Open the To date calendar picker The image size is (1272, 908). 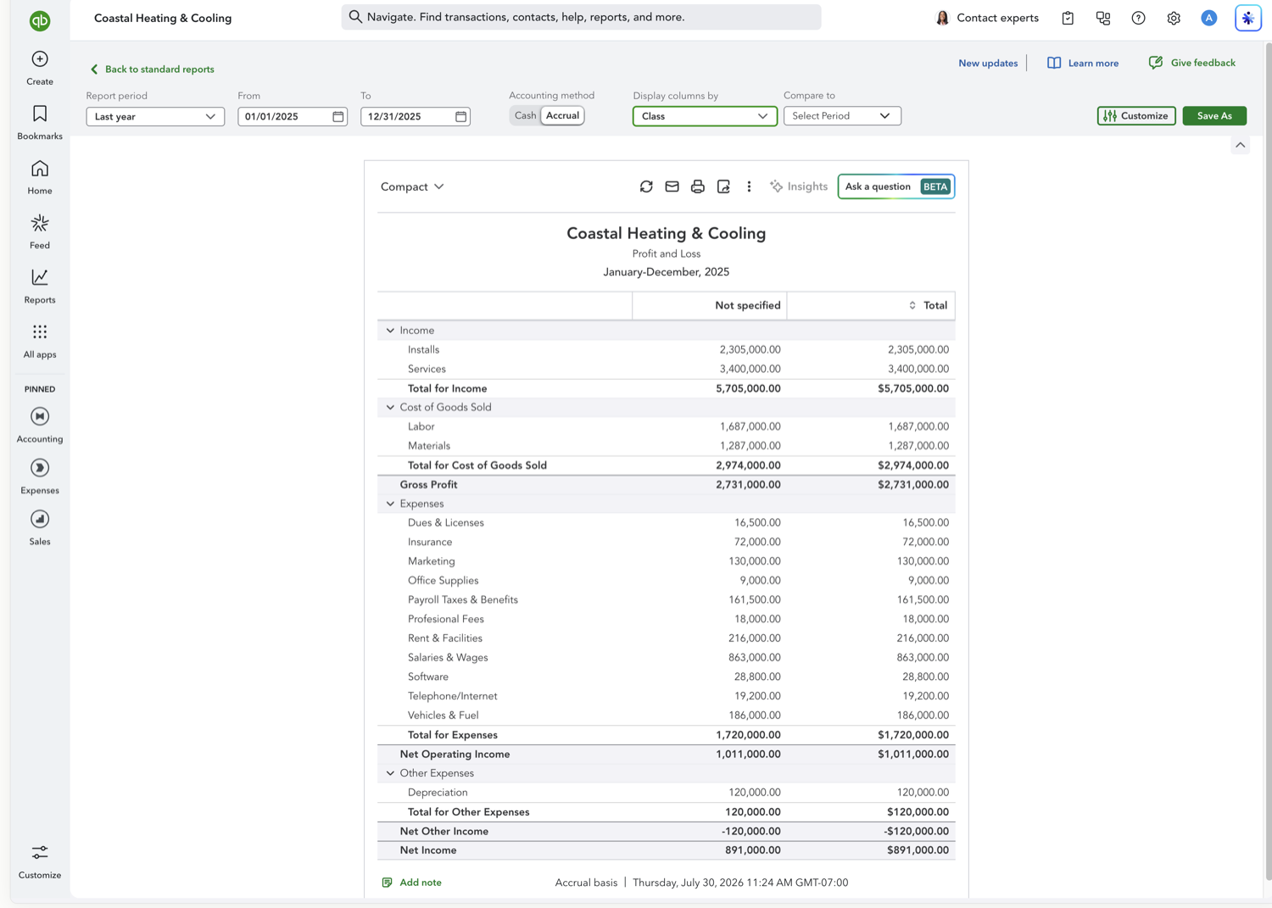pyautogui.click(x=461, y=116)
